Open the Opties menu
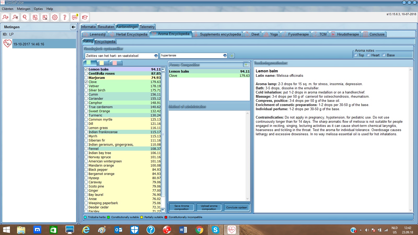This screenshot has height=235, width=418. (38, 9)
